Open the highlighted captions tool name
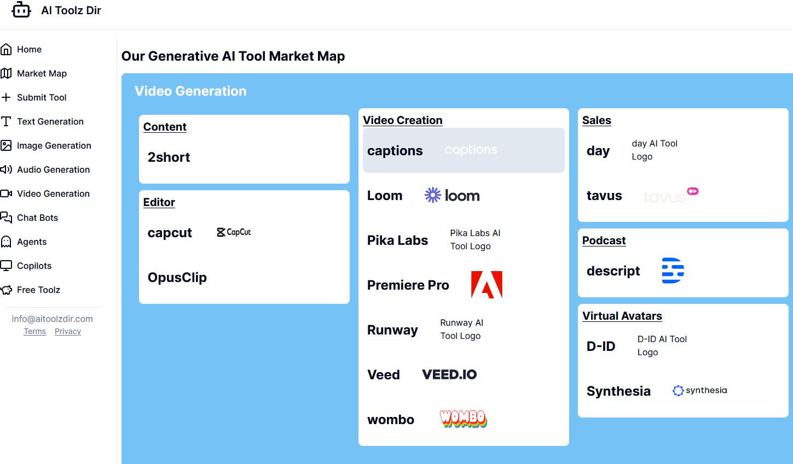The height and width of the screenshot is (464, 793). tap(395, 150)
